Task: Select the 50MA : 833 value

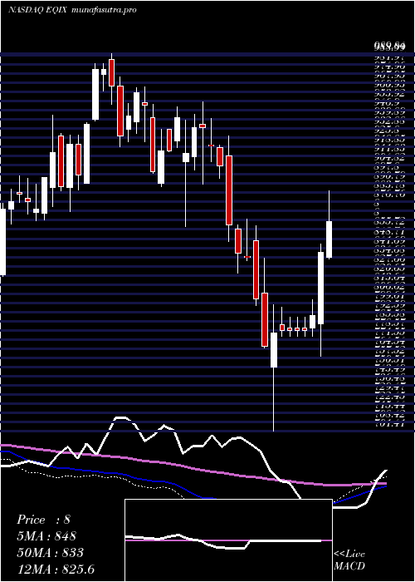Action: coord(50,553)
